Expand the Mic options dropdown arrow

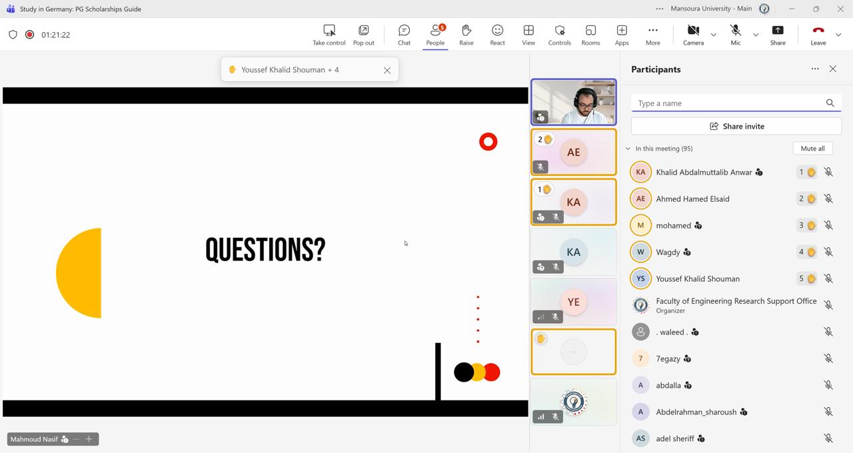coord(756,35)
